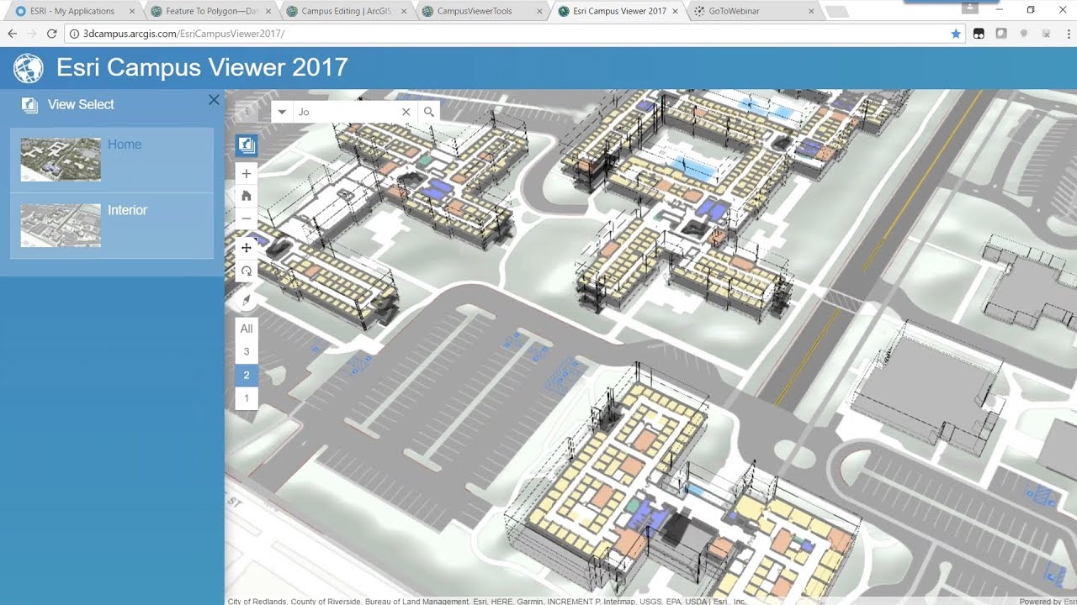1077x605 pixels.
Task: Show All floors
Action: 246,329
